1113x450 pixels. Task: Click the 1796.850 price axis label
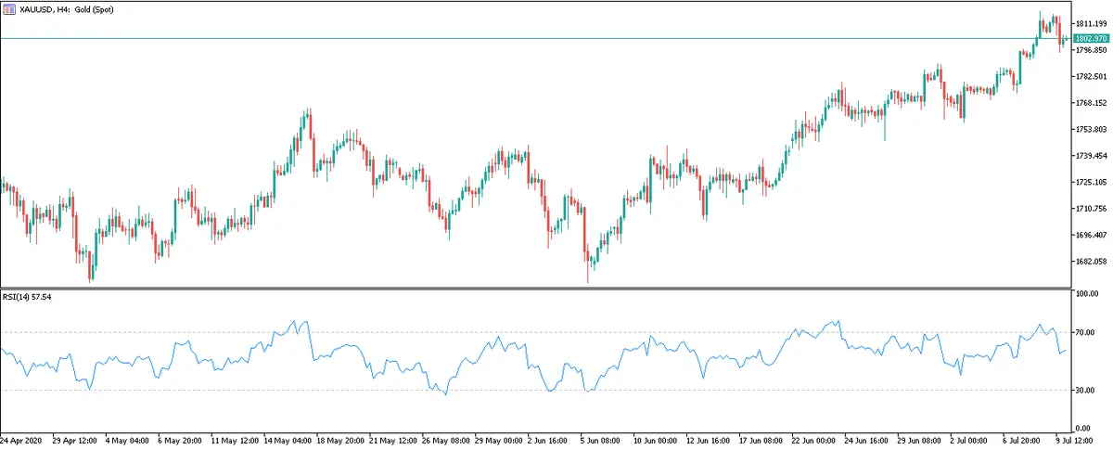[x=1091, y=50]
